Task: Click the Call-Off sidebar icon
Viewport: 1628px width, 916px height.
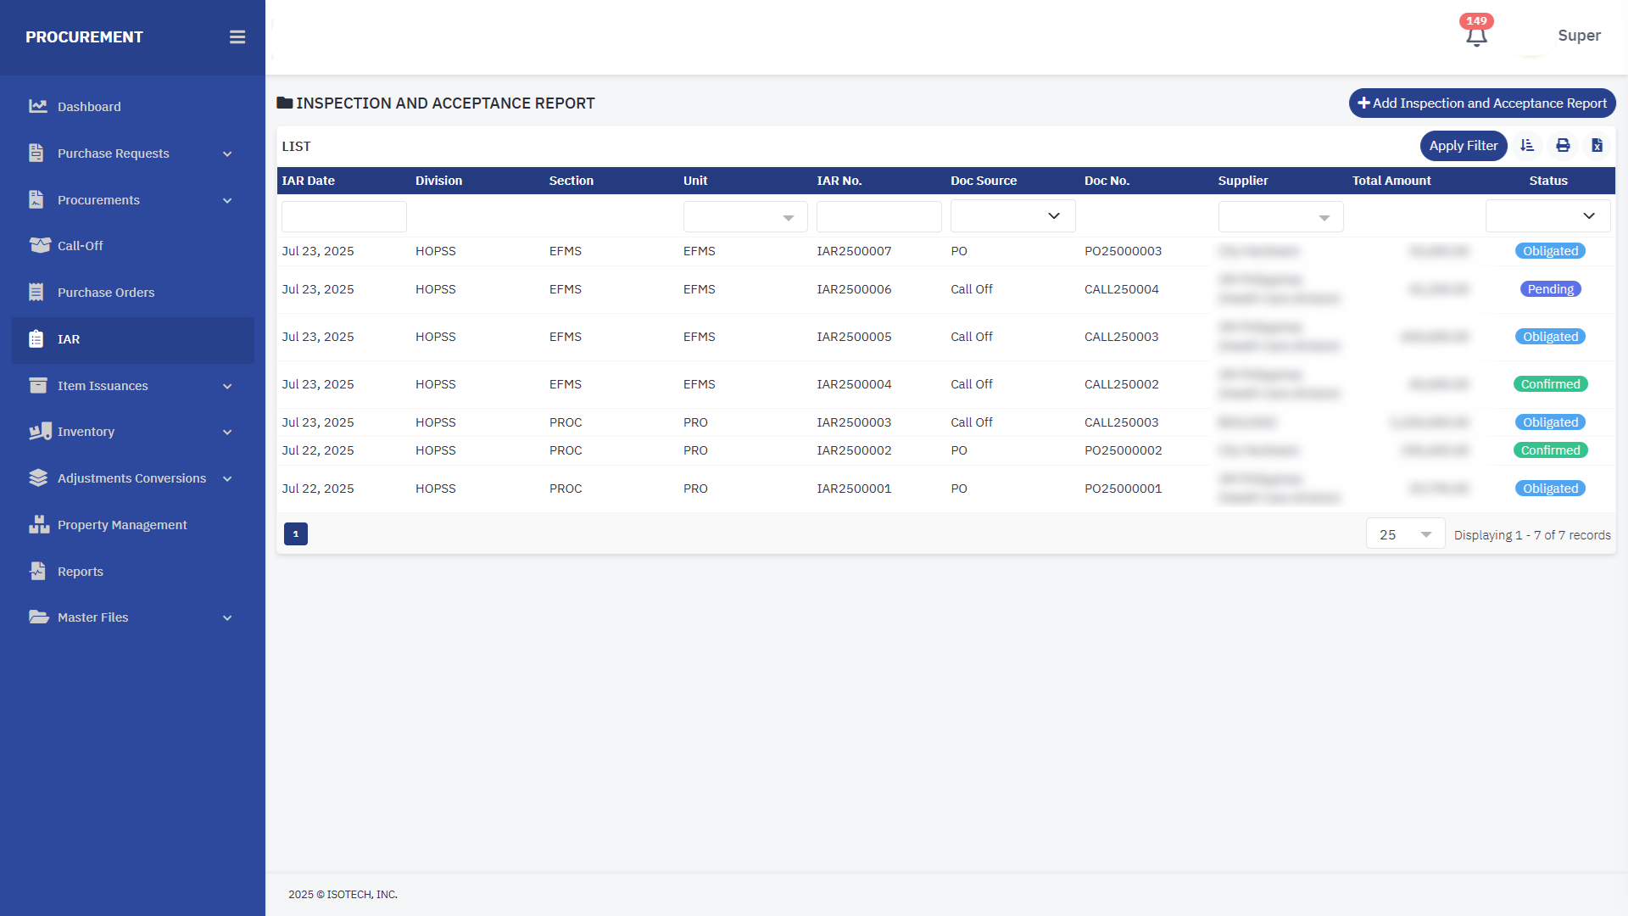Action: (40, 246)
